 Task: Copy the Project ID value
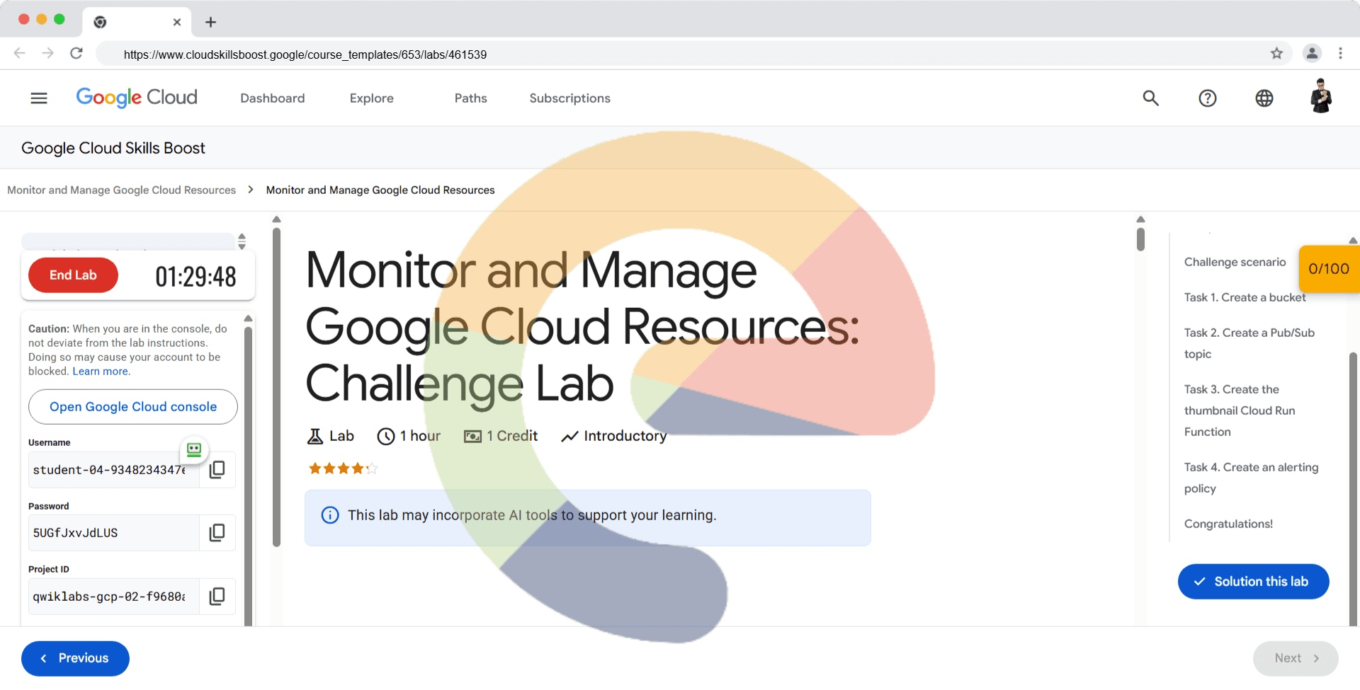tap(217, 597)
